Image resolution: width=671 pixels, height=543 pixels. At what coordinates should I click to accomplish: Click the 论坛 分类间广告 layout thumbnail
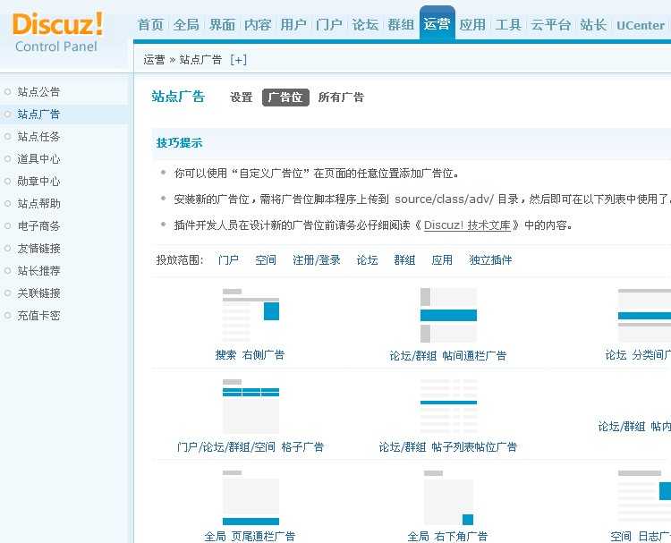click(644, 316)
